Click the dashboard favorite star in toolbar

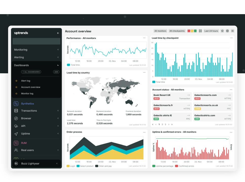pyautogui.click(x=222, y=31)
